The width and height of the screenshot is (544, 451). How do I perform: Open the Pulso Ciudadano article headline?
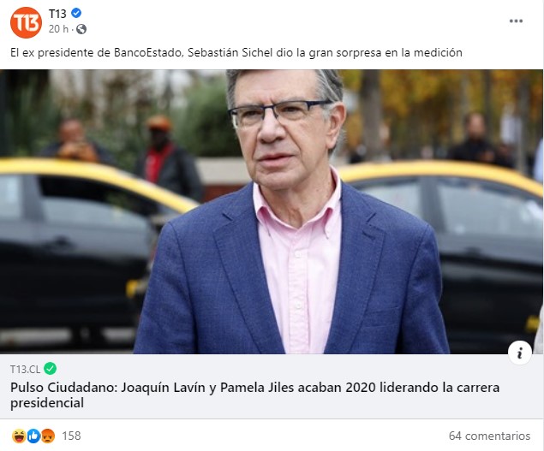coord(254,395)
